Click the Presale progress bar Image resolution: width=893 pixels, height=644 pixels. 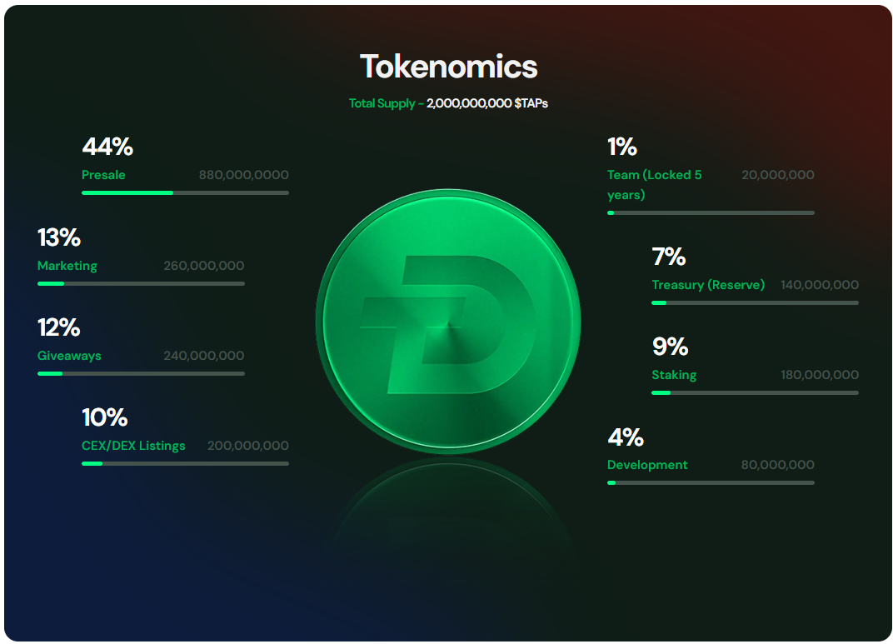(x=185, y=192)
